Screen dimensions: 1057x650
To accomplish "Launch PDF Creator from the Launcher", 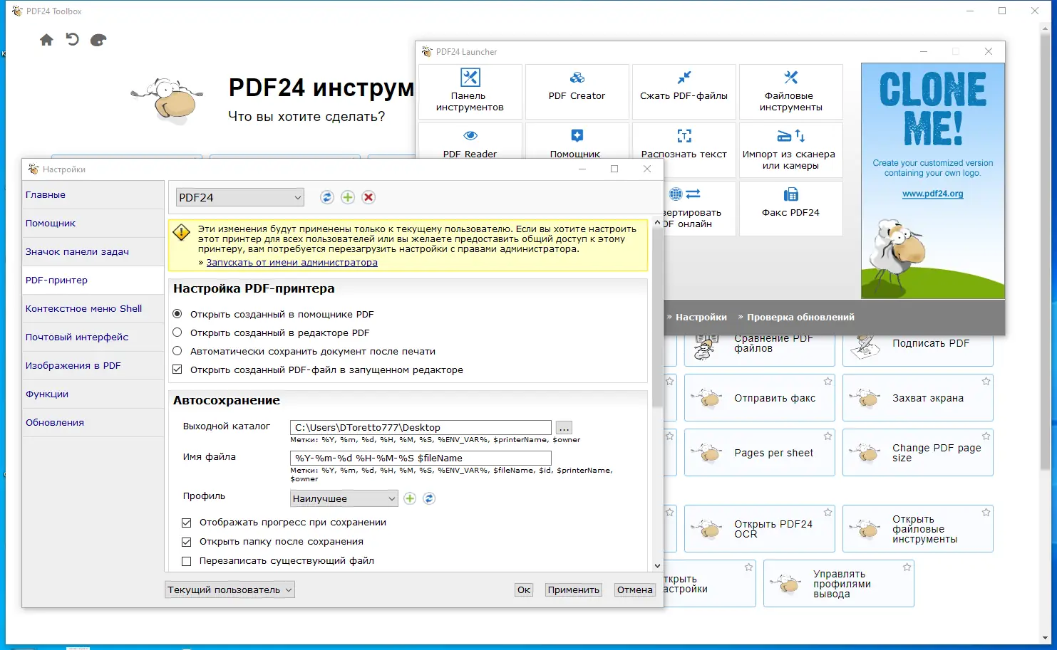I will [577, 91].
